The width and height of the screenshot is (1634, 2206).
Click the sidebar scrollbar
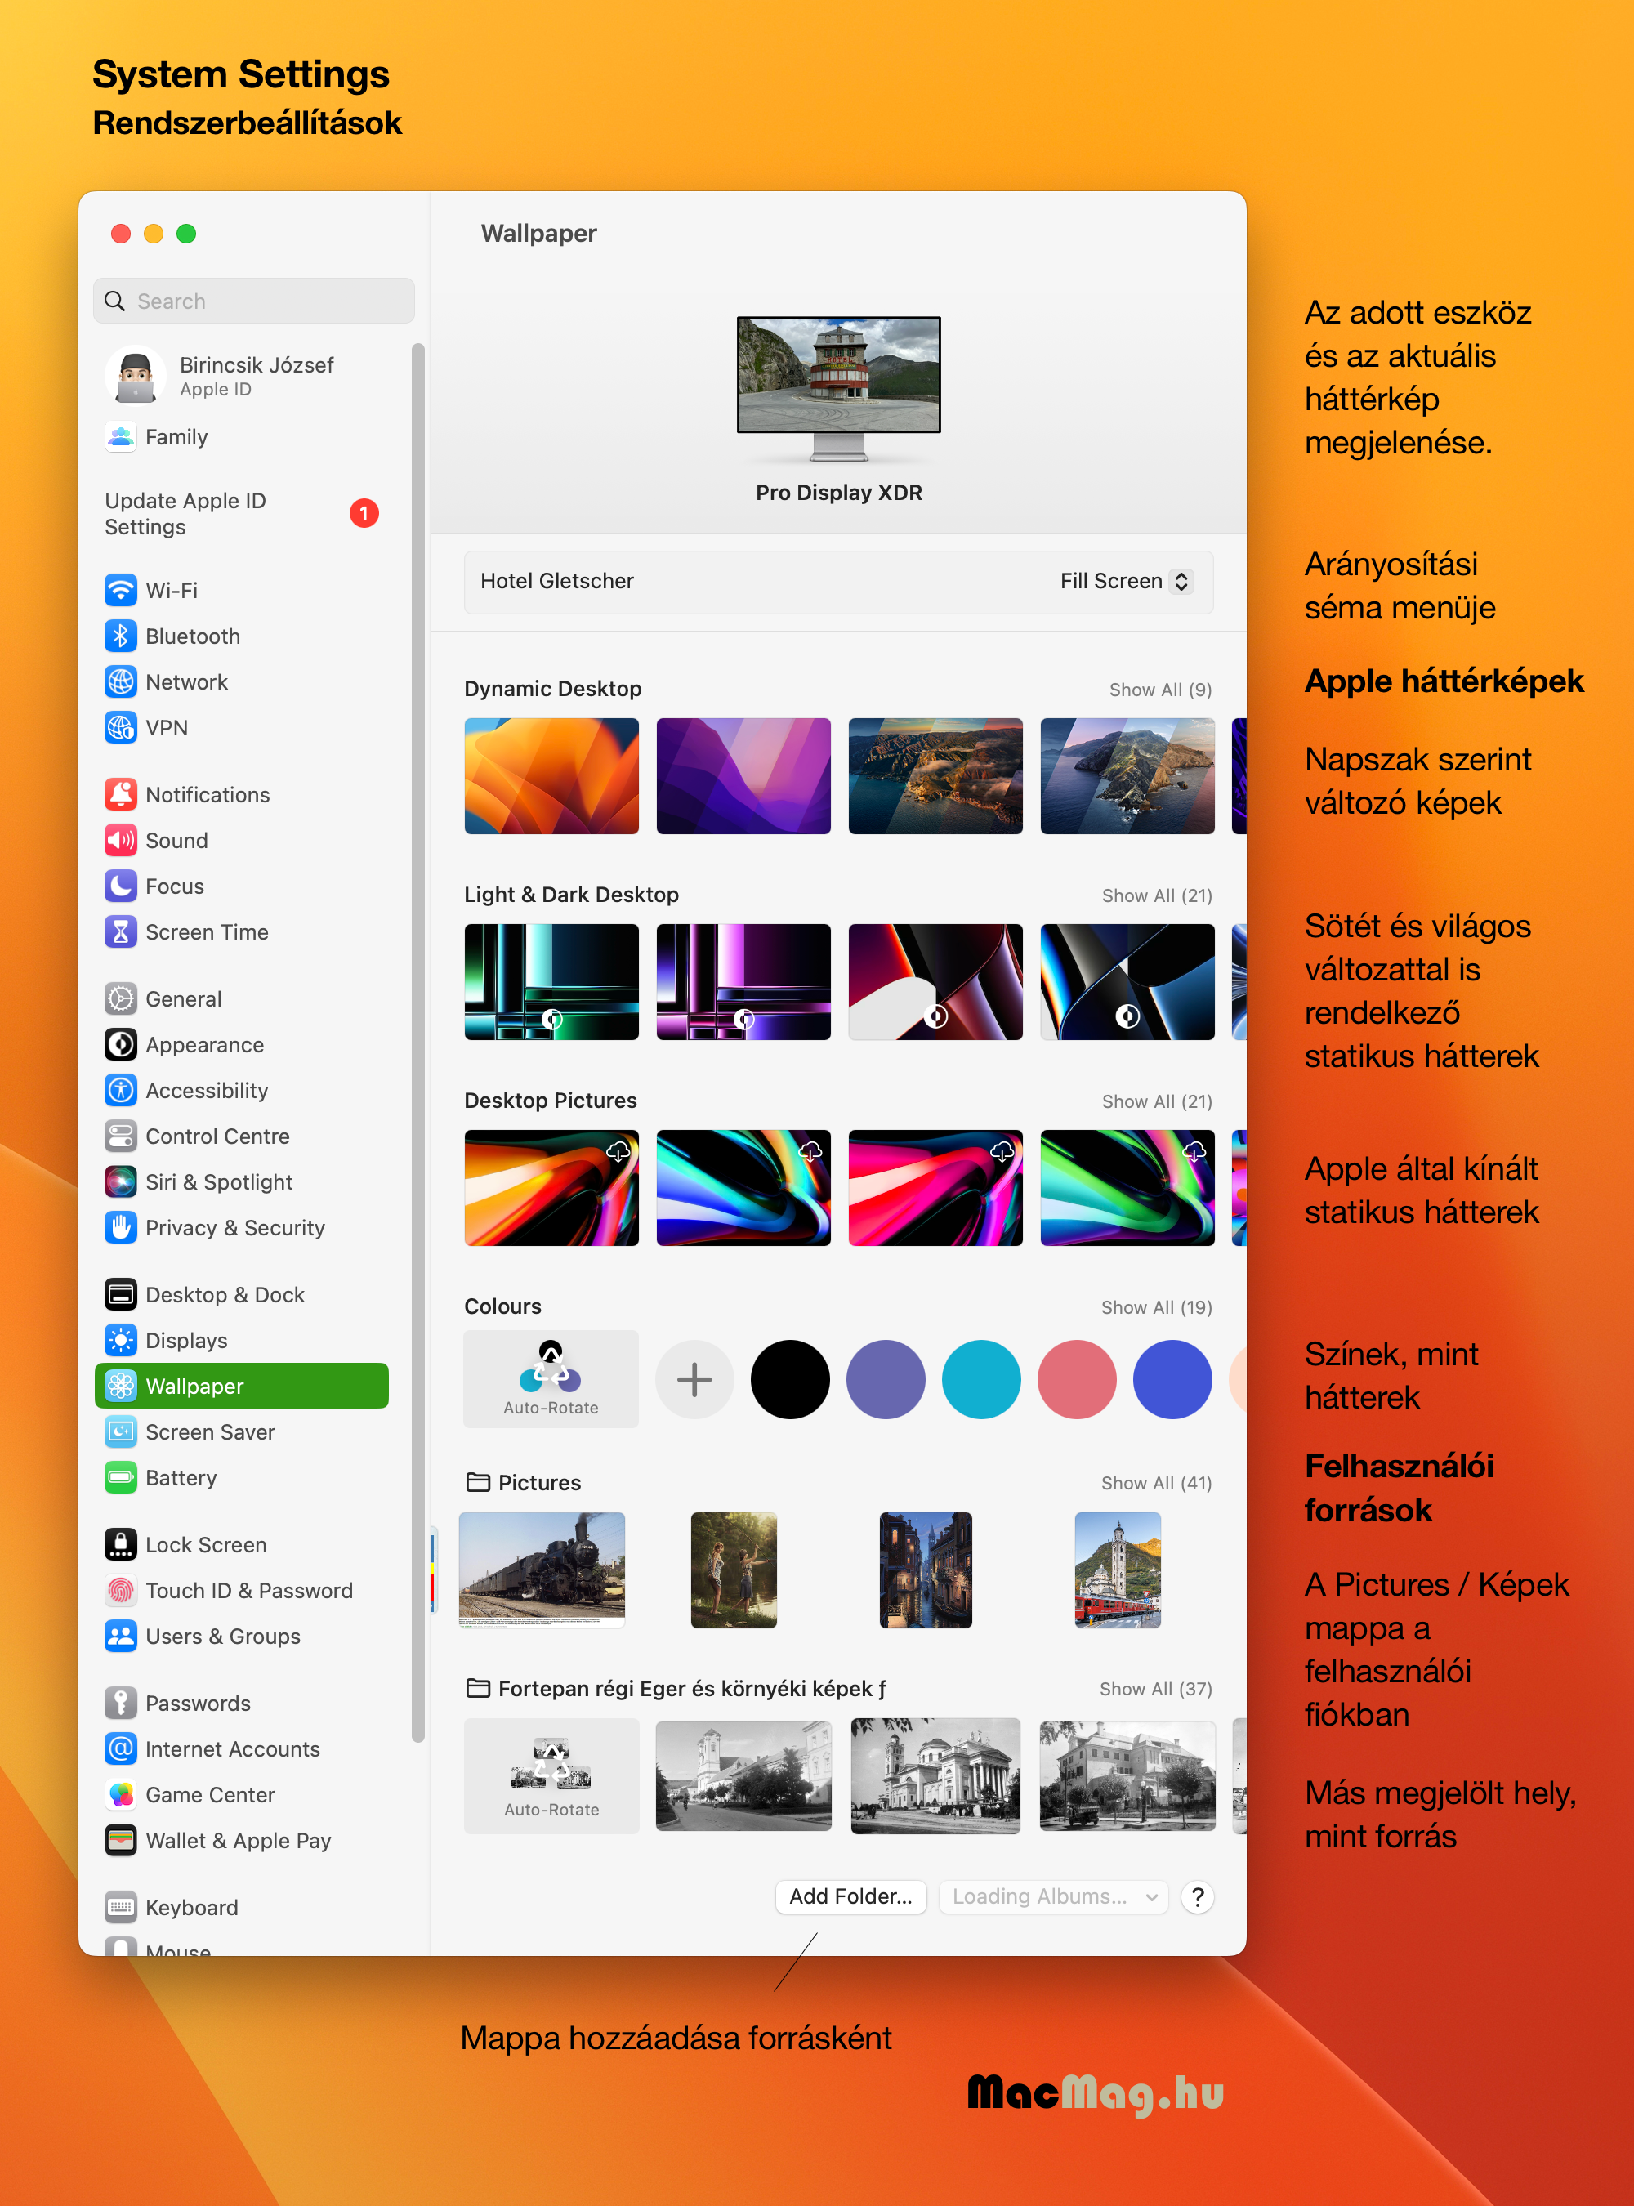[418, 1043]
